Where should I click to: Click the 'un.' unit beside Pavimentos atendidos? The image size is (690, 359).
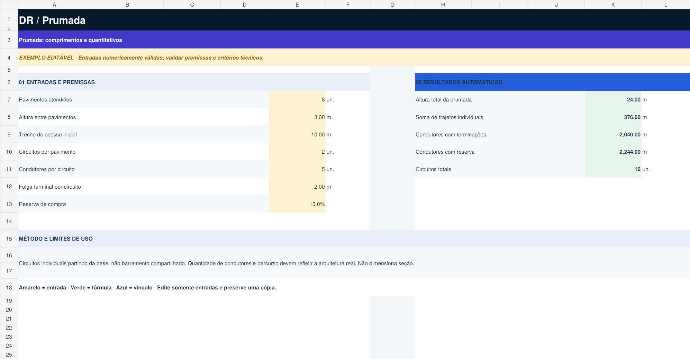pyautogui.click(x=330, y=99)
